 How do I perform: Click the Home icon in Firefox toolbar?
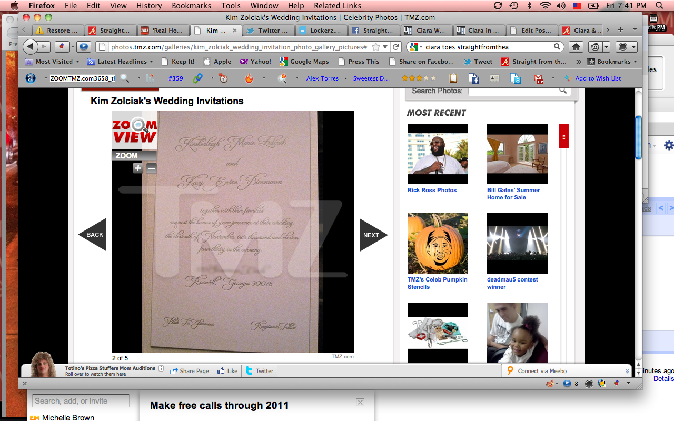tap(576, 47)
